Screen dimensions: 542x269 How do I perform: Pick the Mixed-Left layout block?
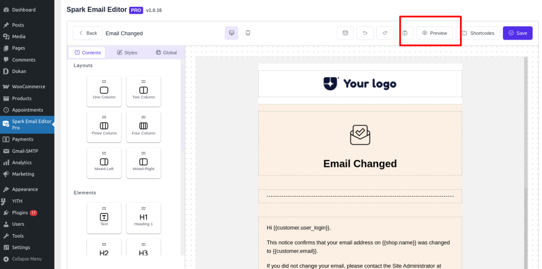point(104,162)
